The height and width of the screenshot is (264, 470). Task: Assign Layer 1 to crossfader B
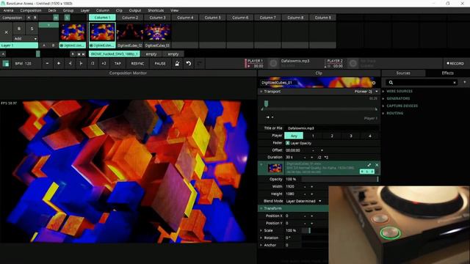click(x=54, y=45)
